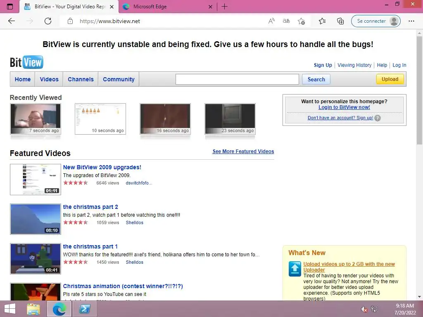Focus the BitView search input field

pyautogui.click(x=237, y=79)
